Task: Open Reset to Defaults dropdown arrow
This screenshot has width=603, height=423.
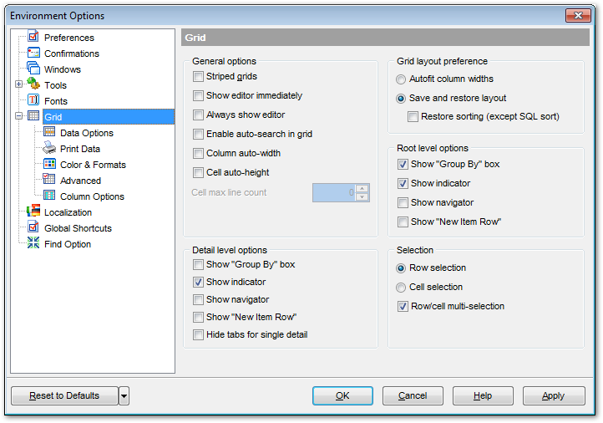Action: pos(124,396)
